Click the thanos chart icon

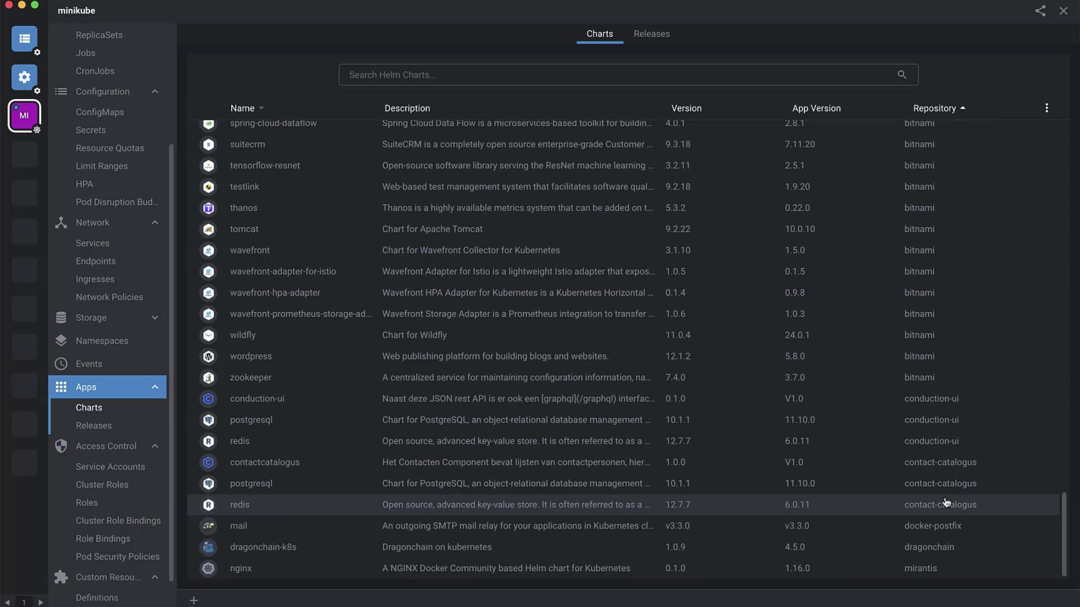[x=209, y=208]
